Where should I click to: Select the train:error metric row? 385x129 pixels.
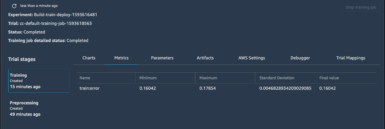pos(226,88)
